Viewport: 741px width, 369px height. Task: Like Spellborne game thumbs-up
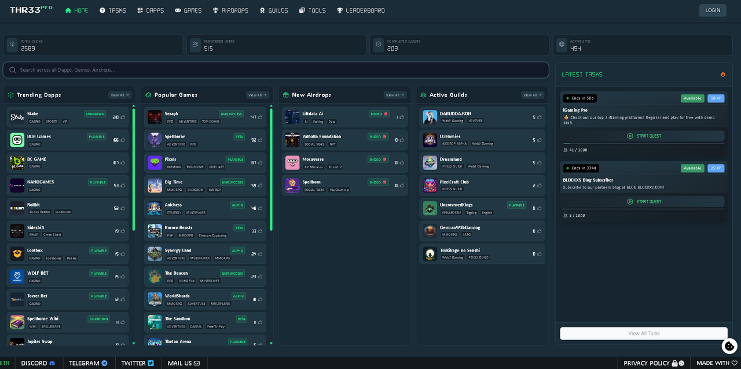click(261, 140)
